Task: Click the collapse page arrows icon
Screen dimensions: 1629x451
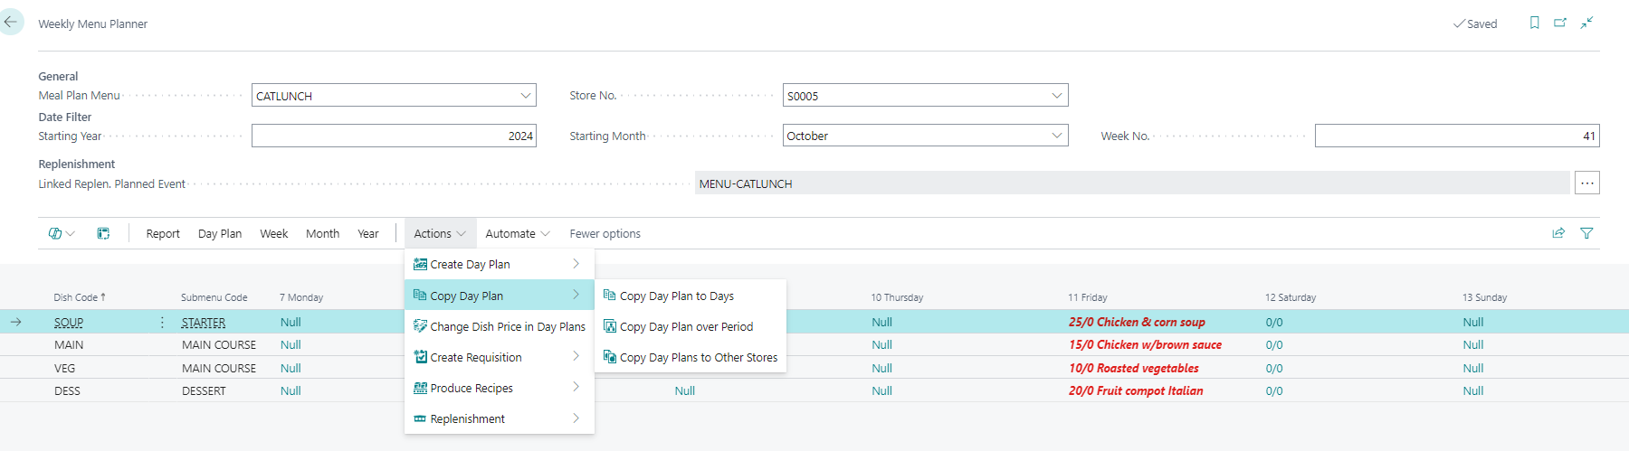Action: click(1586, 23)
